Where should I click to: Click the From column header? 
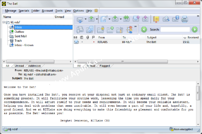click(x=109, y=38)
